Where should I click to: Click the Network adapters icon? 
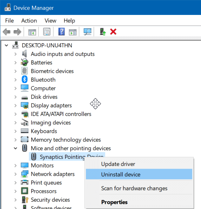pyautogui.click(x=25, y=174)
